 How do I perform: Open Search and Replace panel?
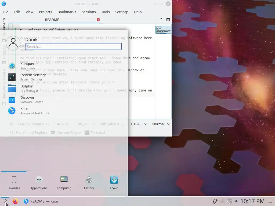pyautogui.click(x=29, y=133)
